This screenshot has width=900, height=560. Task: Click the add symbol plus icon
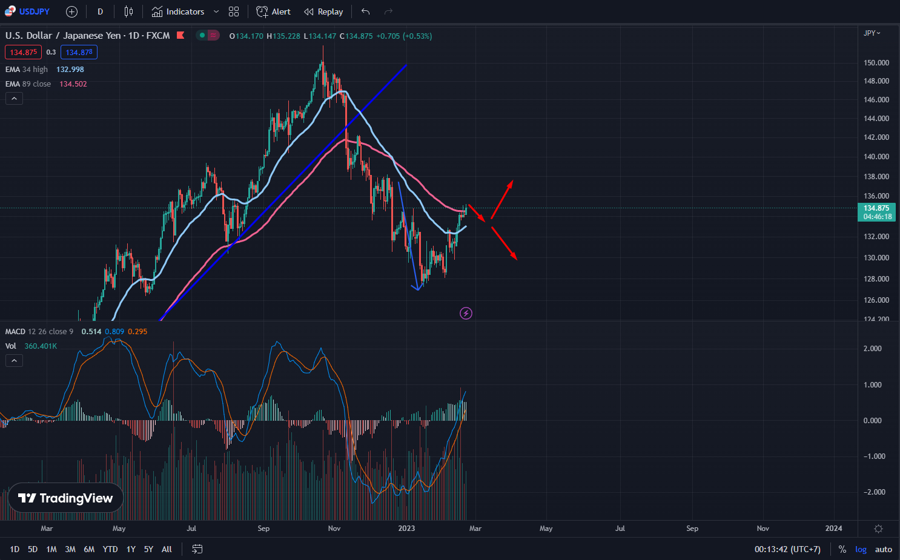pyautogui.click(x=71, y=12)
